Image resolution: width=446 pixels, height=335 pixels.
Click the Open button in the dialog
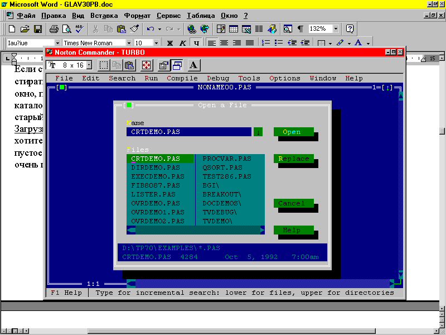pyautogui.click(x=294, y=132)
